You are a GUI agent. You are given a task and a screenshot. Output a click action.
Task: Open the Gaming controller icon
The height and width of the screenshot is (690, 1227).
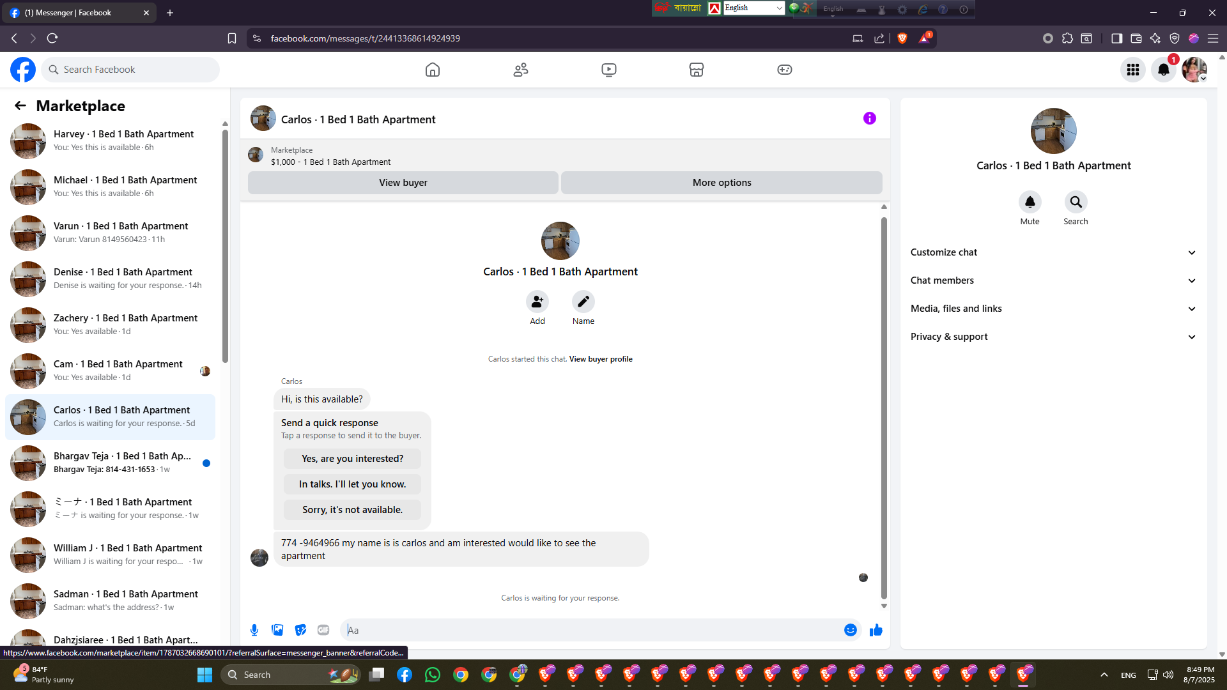785,70
